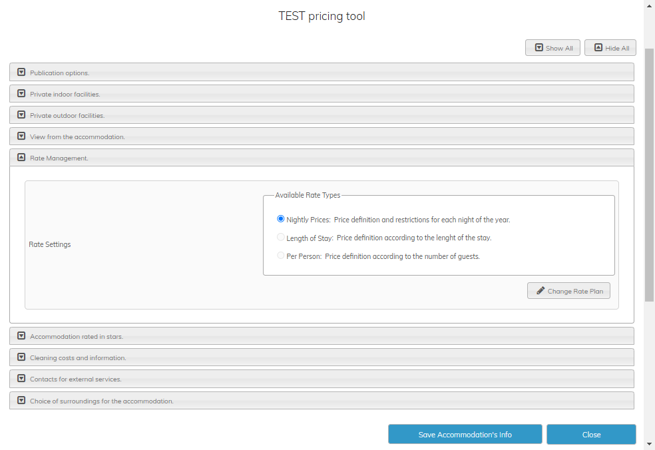Collapse Rate Management using its up-arrow icon

click(x=21, y=158)
